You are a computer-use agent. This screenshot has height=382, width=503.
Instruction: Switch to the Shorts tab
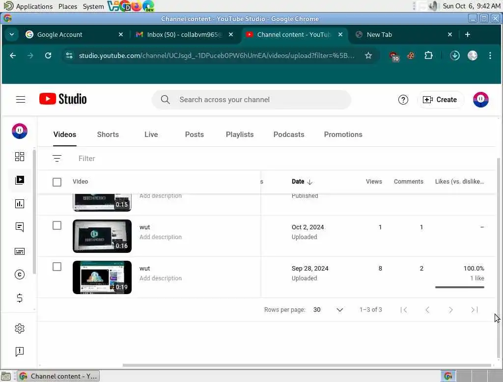coord(108,135)
